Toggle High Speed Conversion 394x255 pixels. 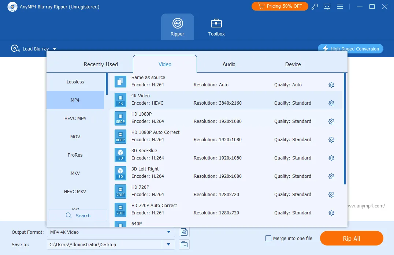[350, 49]
